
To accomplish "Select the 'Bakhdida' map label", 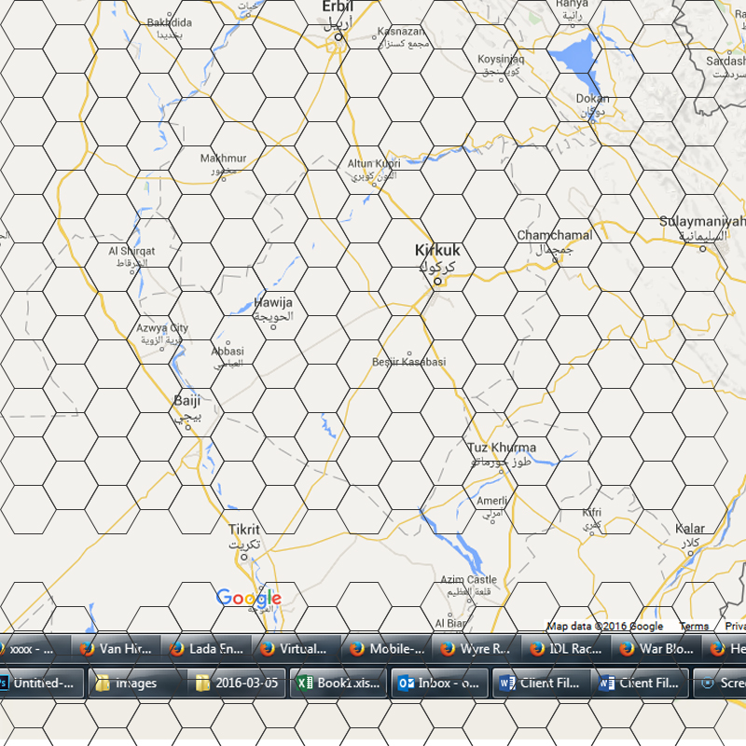I will pos(170,22).
